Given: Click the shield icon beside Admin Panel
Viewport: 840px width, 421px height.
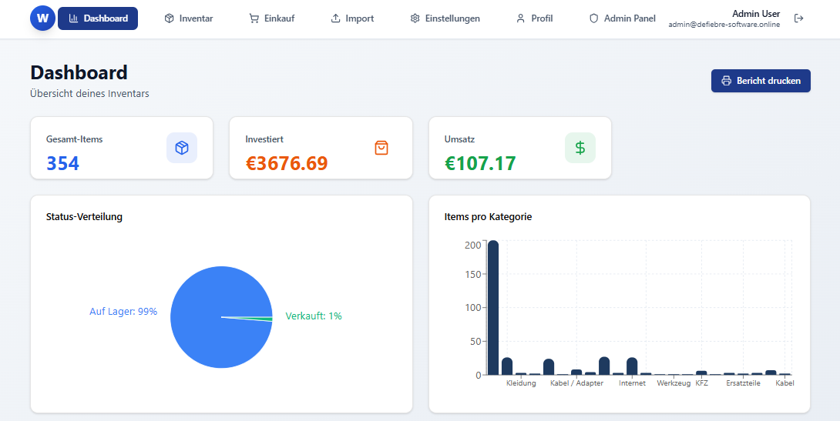Looking at the screenshot, I should pos(593,18).
